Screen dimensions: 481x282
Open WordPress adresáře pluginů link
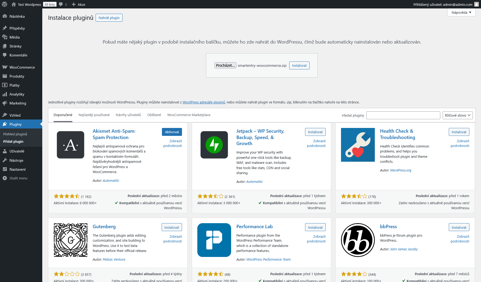(x=203, y=102)
